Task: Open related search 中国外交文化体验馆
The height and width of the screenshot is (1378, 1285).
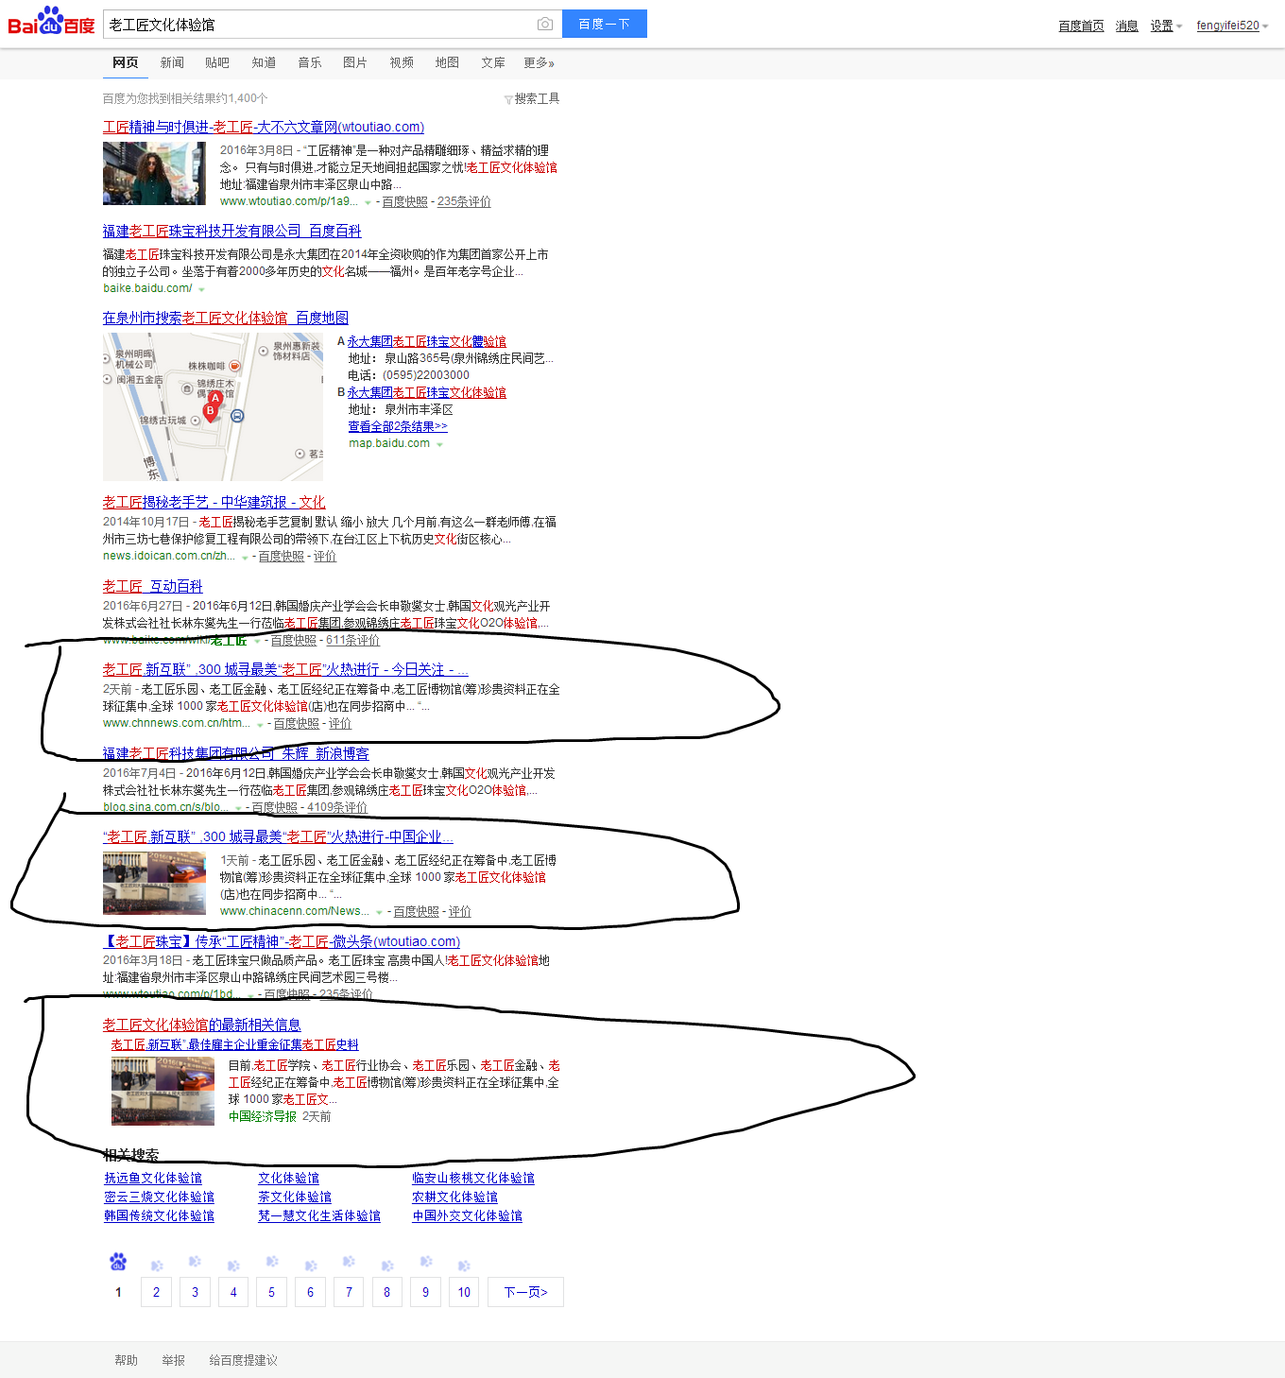Action: pos(467,1215)
